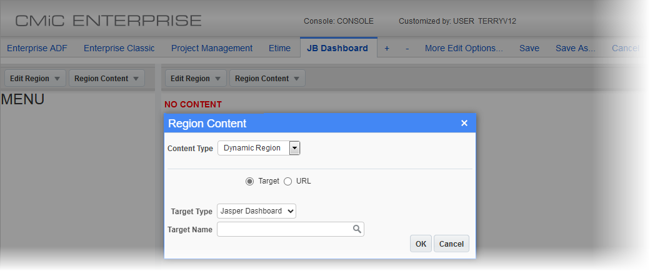Click the NO CONTENT text
The image size is (650, 271).
[193, 104]
